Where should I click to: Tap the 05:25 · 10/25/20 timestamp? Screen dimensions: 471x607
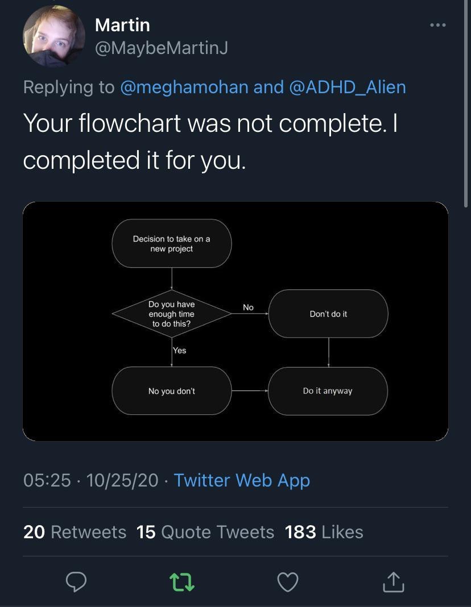[x=90, y=480]
